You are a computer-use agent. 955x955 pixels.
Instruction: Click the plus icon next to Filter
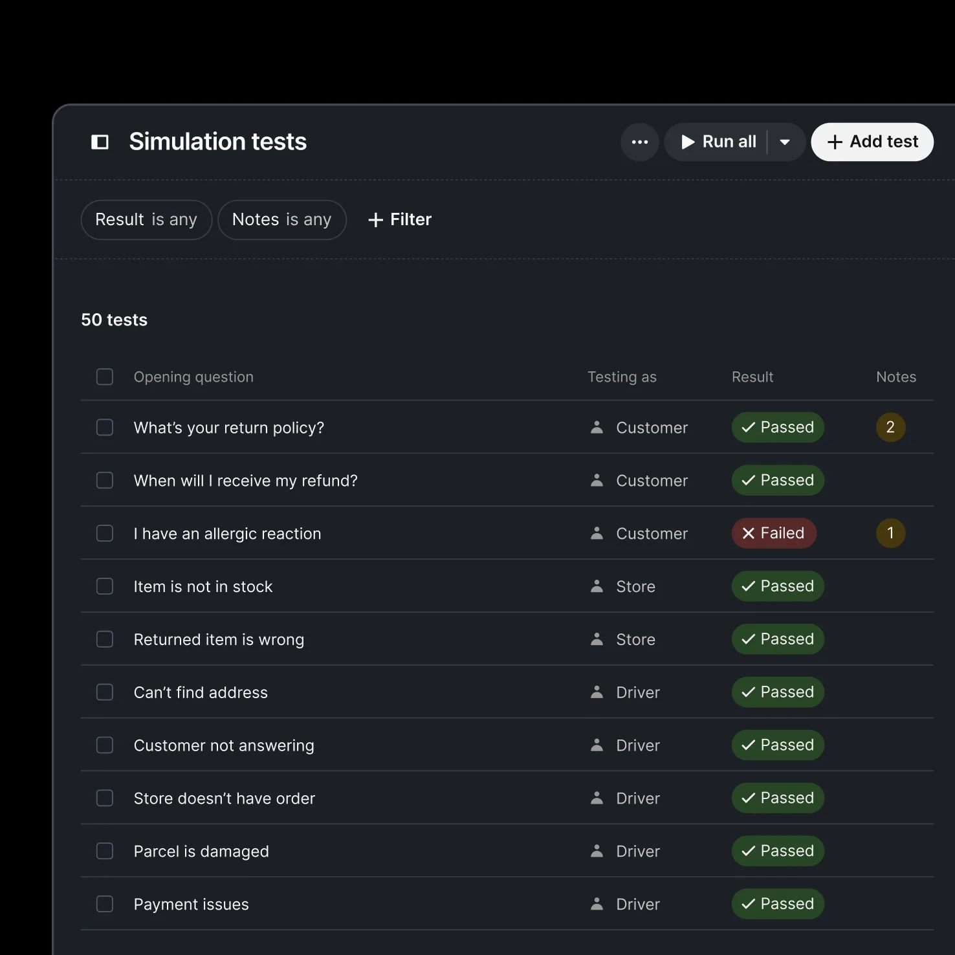coord(376,220)
